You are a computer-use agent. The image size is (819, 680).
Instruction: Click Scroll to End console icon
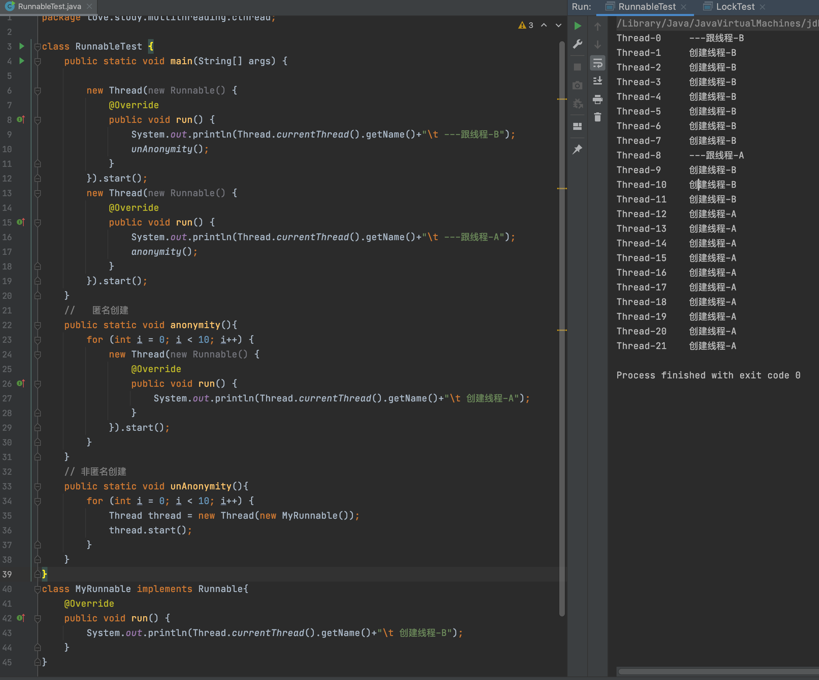(x=597, y=81)
